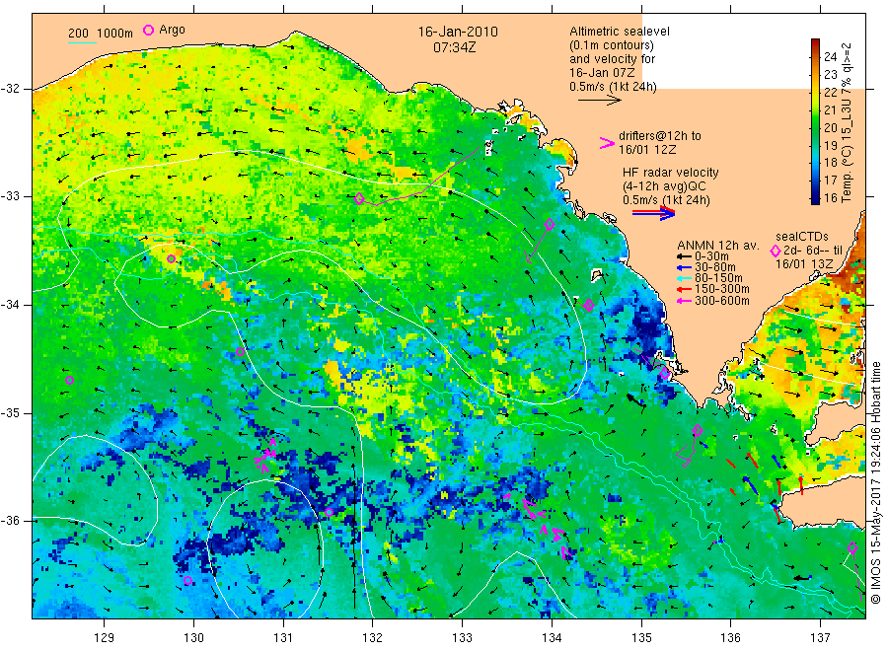Click the '07:34Z' time label
Screen dimensions: 888x651
(x=454, y=47)
